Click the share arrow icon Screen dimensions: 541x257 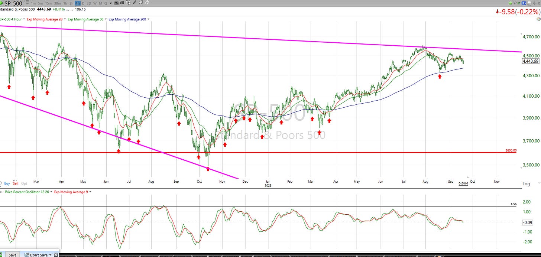tap(147, 3)
